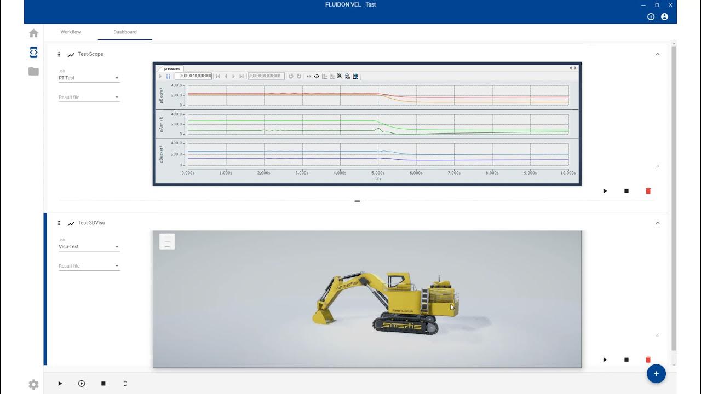Click the scope export toolbar icon
The image size is (701, 394).
tap(355, 76)
